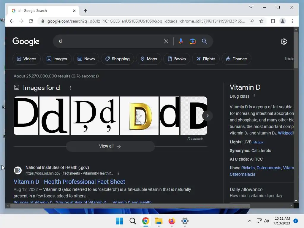Show next images with carousel arrow
The width and height of the screenshot is (304, 228).
point(207,116)
